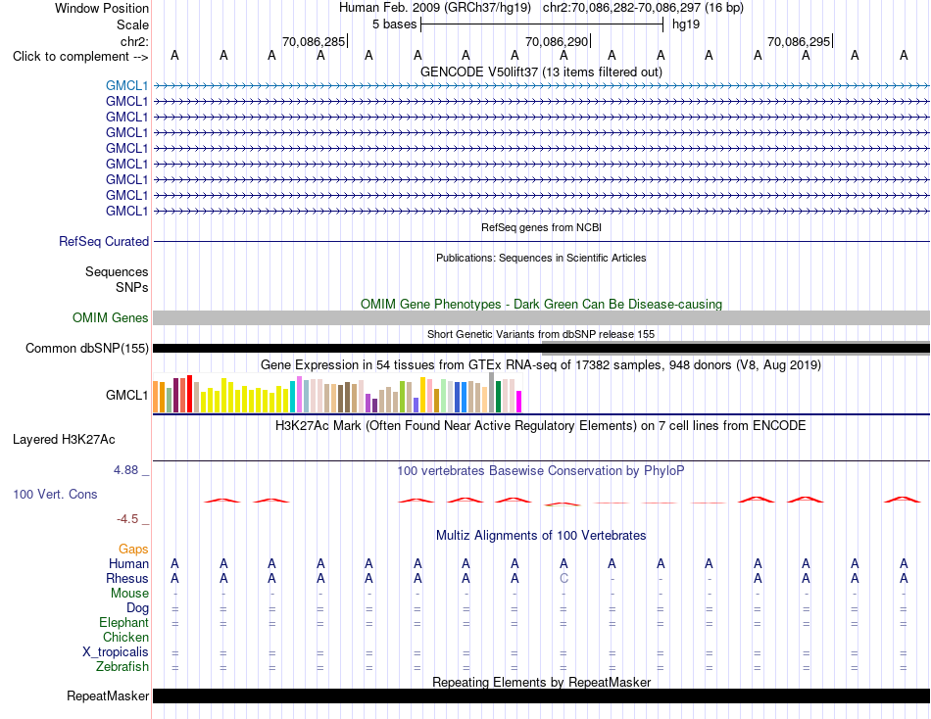931x719 pixels.
Task: Click the hg19 text beside the scale bar
Action: coord(686,24)
